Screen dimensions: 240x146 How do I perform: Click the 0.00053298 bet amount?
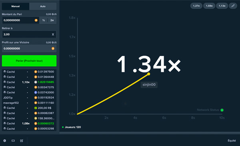[x=46, y=128]
